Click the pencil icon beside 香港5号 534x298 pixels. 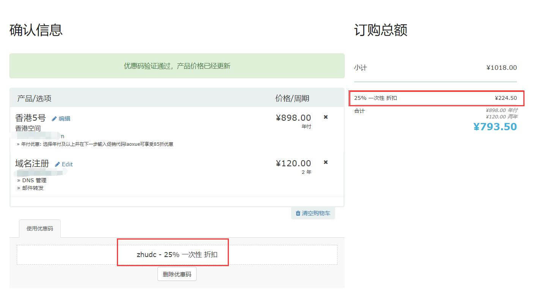(x=54, y=118)
